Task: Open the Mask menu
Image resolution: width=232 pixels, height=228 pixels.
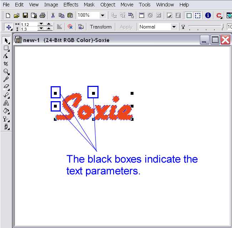Action: 89,5
